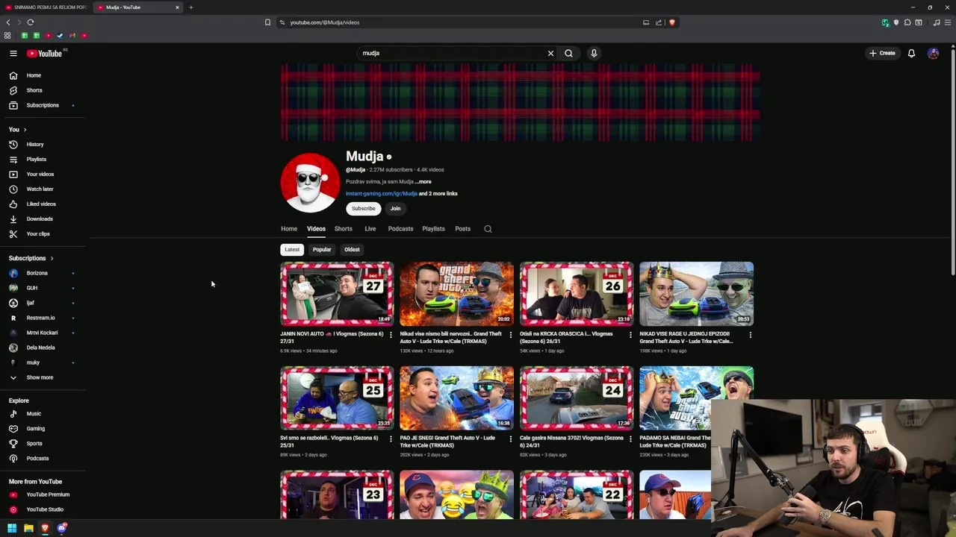The image size is (956, 537).
Task: Run search with the magnifier button
Action: point(568,53)
